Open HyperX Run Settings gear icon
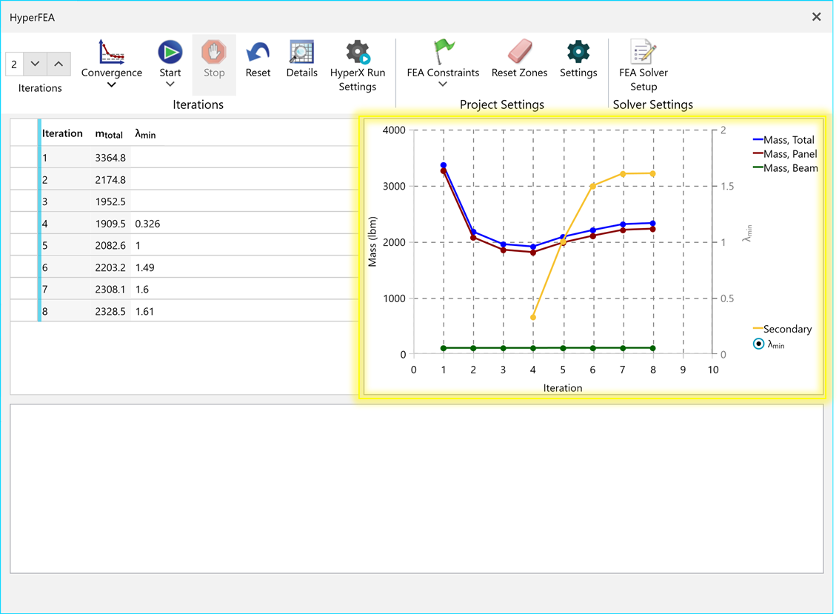The image size is (839, 614). (x=358, y=52)
